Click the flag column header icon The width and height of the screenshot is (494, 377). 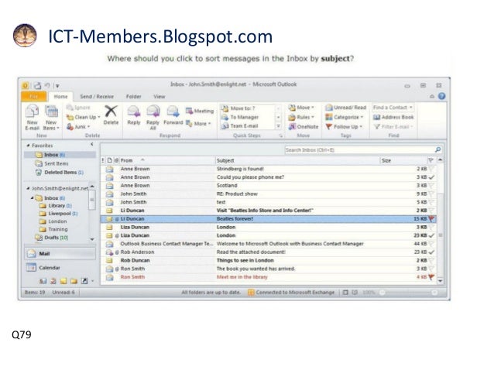tap(431, 160)
